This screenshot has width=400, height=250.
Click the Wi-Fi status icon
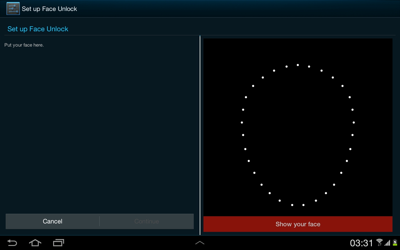[379, 242]
